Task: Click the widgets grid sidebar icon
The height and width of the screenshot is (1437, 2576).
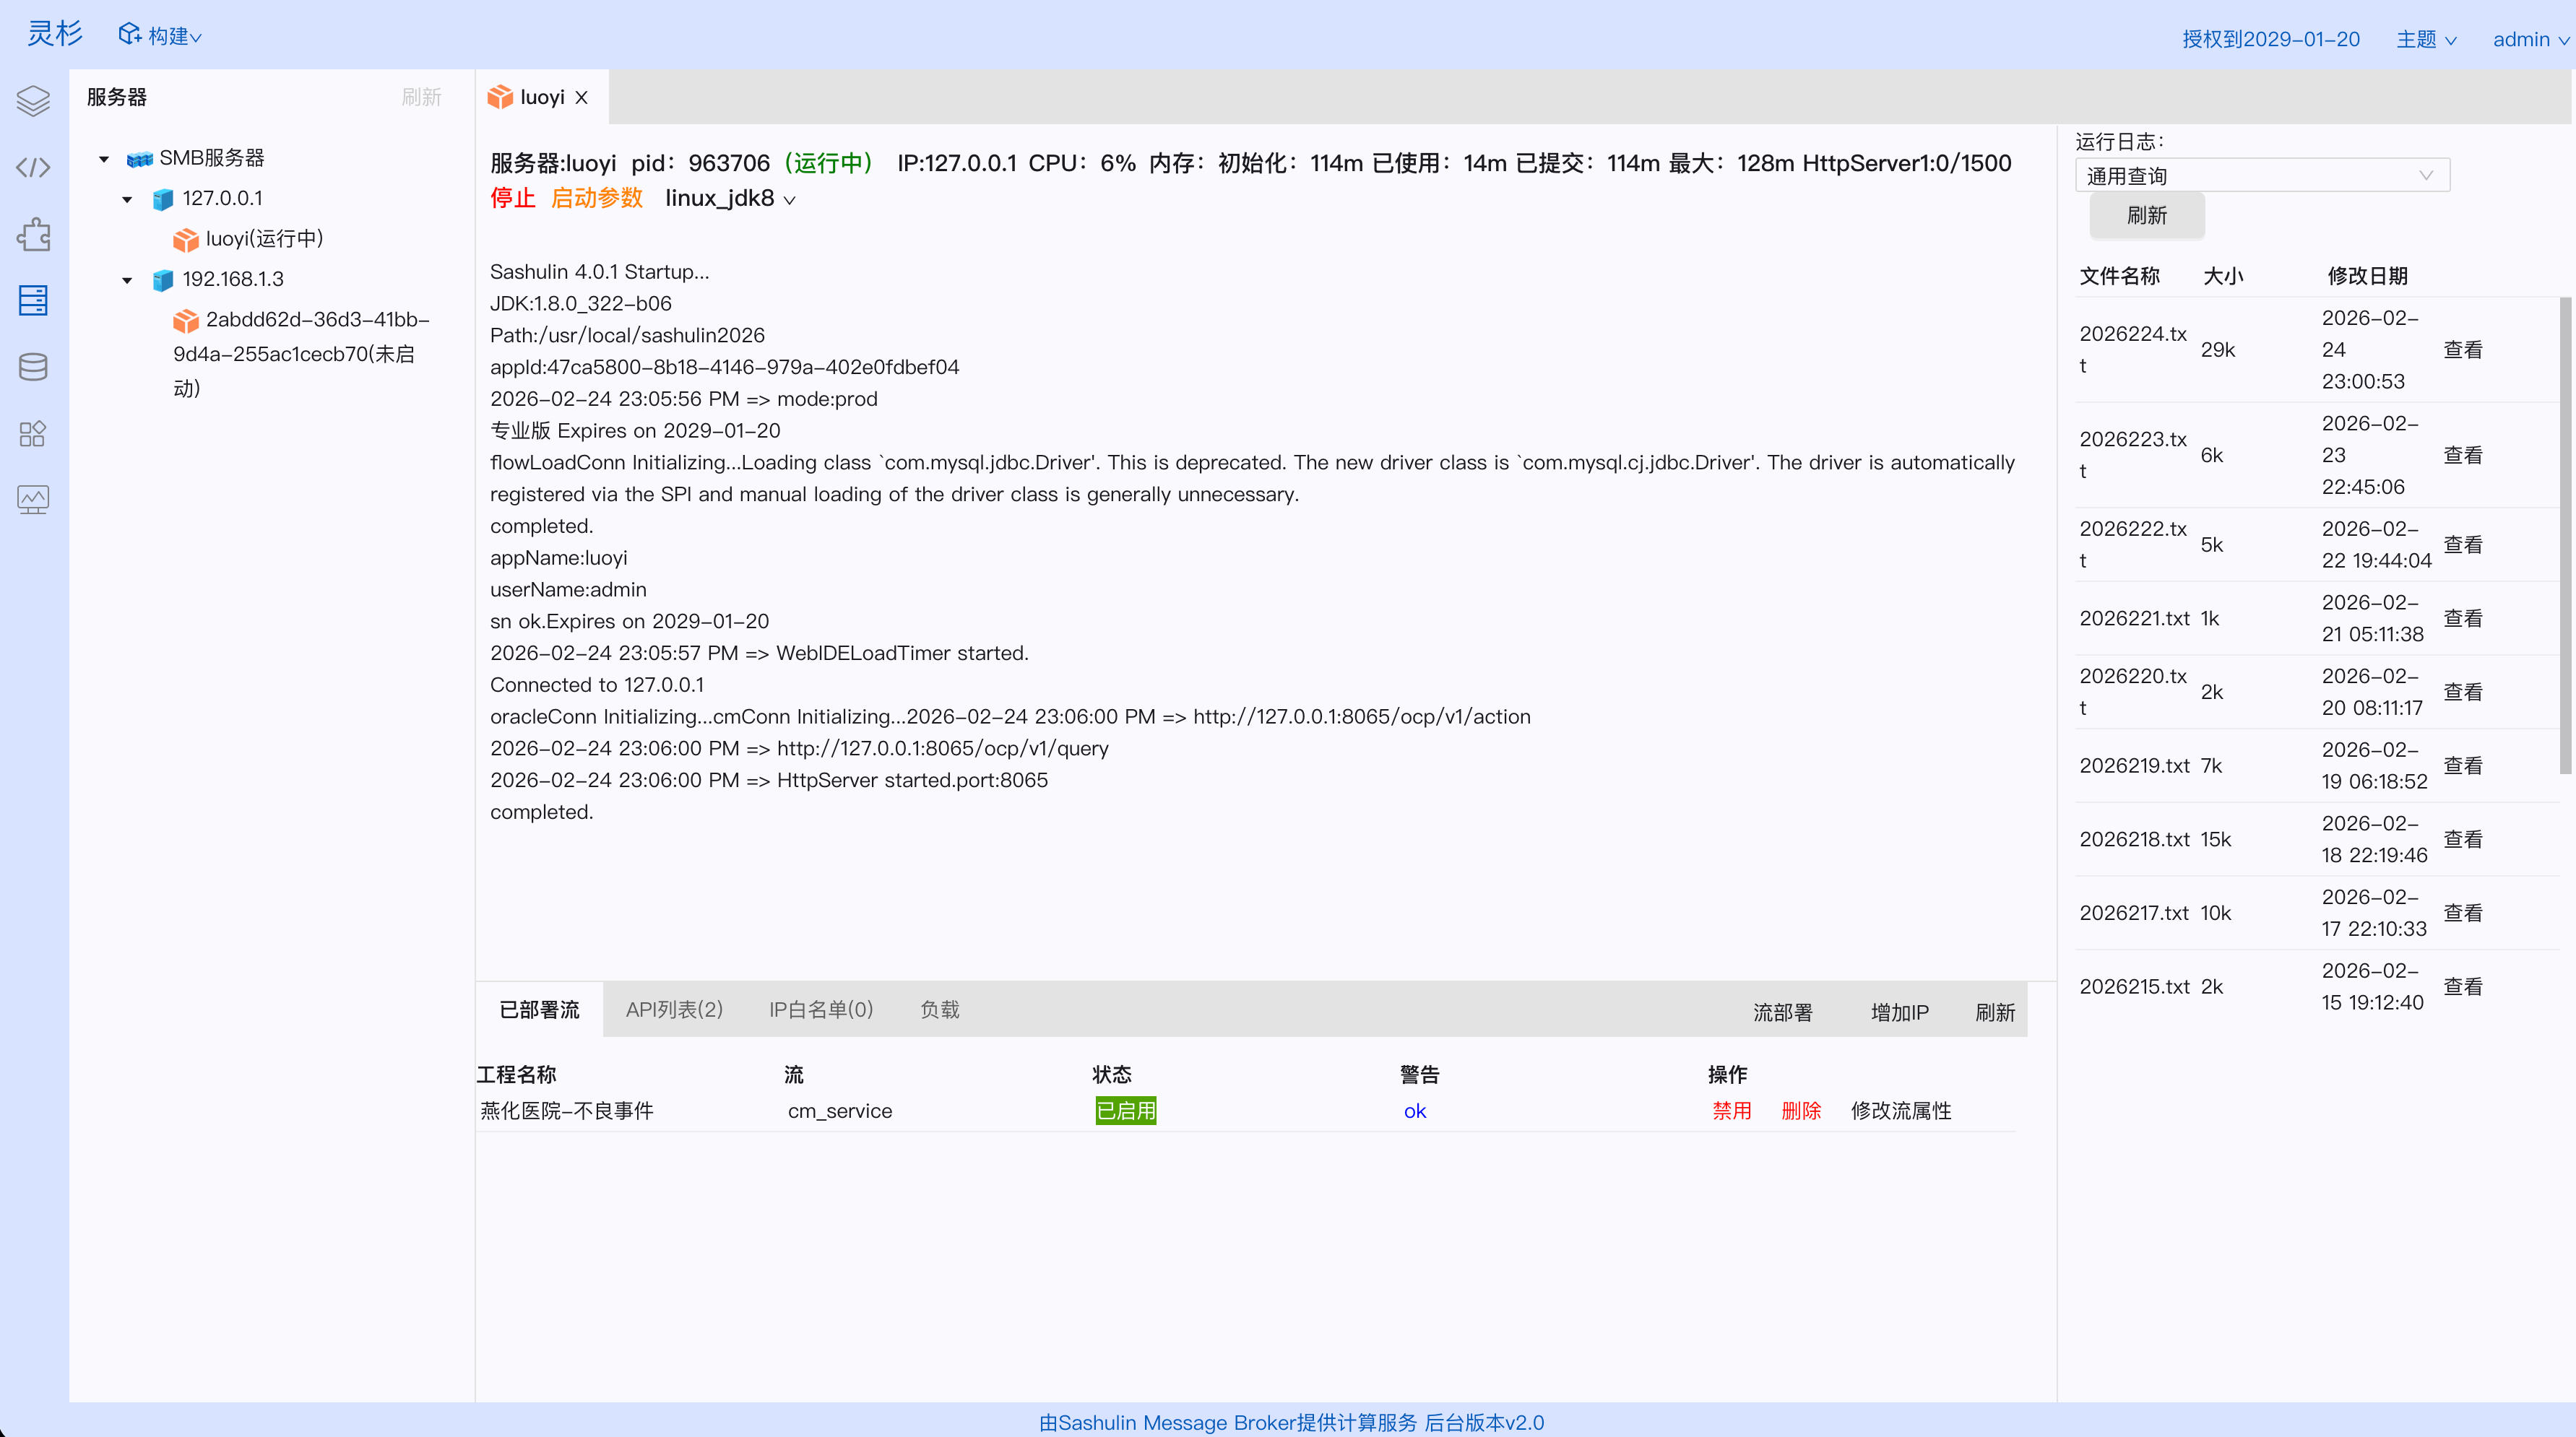Action: click(x=33, y=433)
